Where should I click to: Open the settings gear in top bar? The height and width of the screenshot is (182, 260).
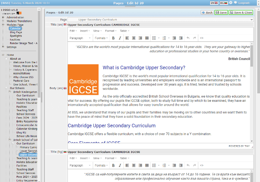231,3
